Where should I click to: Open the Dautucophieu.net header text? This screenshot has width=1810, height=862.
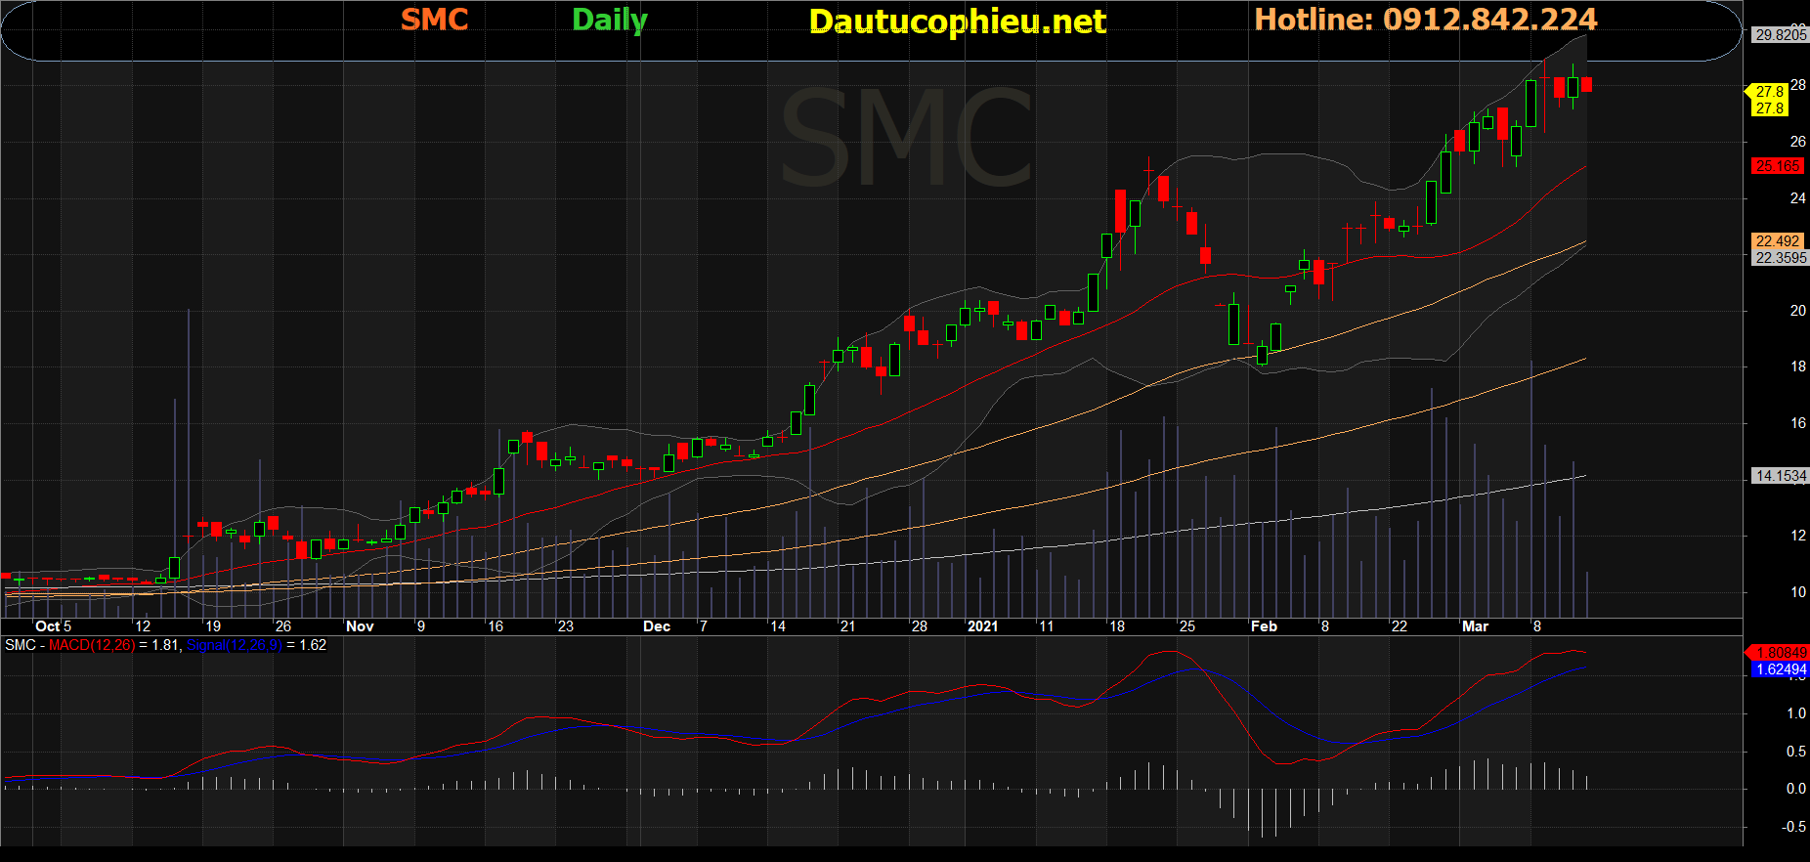(958, 22)
